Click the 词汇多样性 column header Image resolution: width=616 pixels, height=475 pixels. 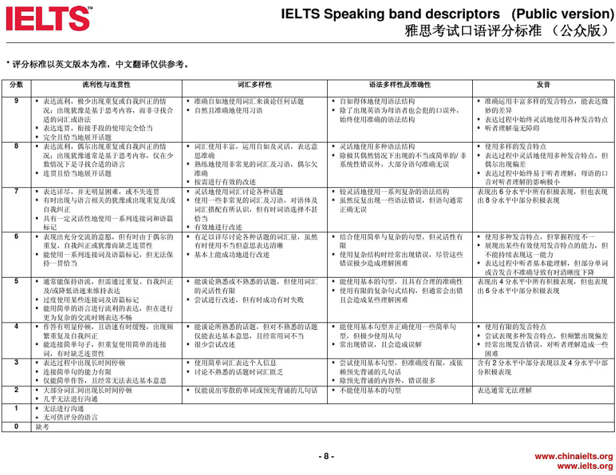254,86
